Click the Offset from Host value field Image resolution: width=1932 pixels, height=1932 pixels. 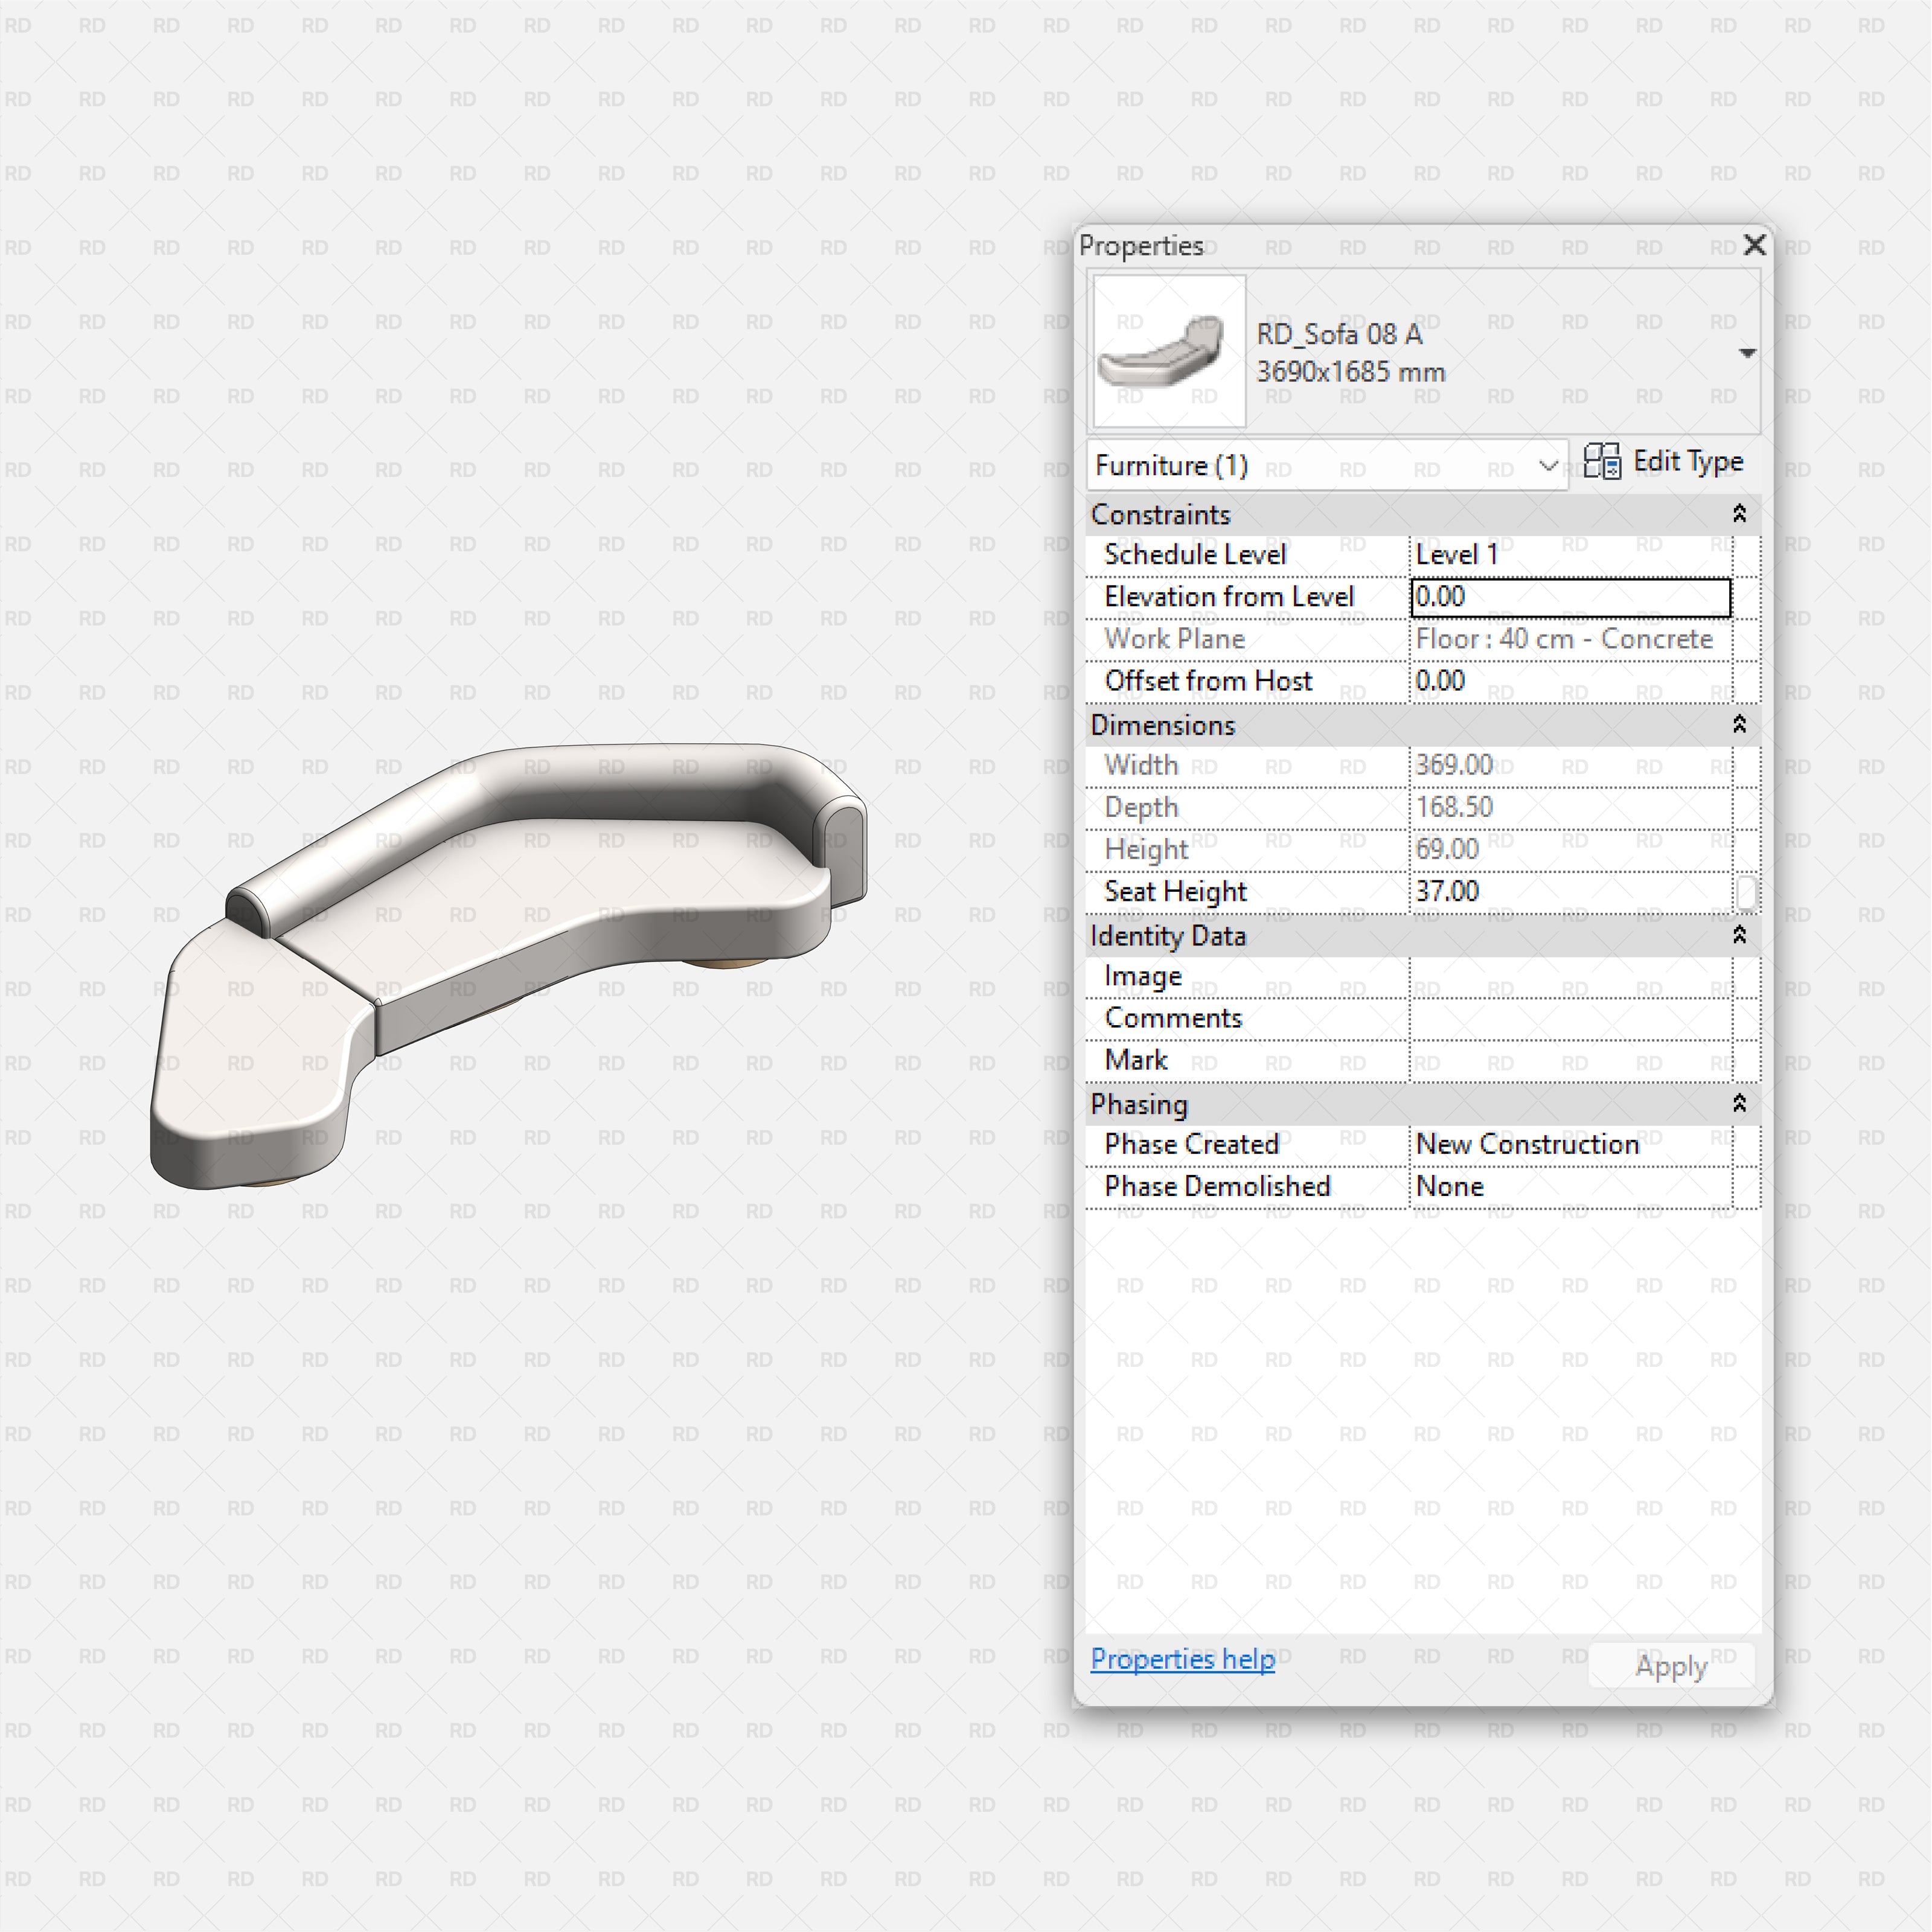click(1570, 682)
